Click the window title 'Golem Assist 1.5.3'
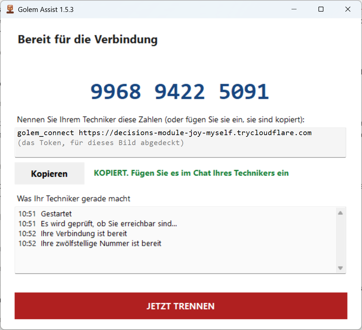The width and height of the screenshot is (362, 330). point(46,9)
